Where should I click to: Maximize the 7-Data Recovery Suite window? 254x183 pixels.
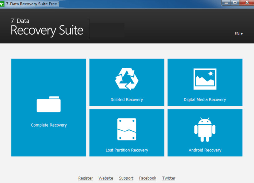pyautogui.click(x=235, y=3)
